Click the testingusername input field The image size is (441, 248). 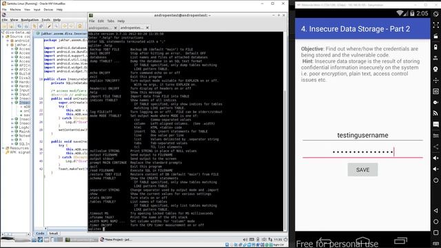(x=362, y=135)
